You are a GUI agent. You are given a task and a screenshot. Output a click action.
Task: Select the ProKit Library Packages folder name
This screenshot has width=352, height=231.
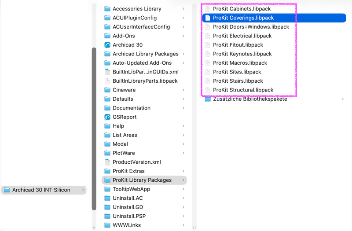pos(142,180)
